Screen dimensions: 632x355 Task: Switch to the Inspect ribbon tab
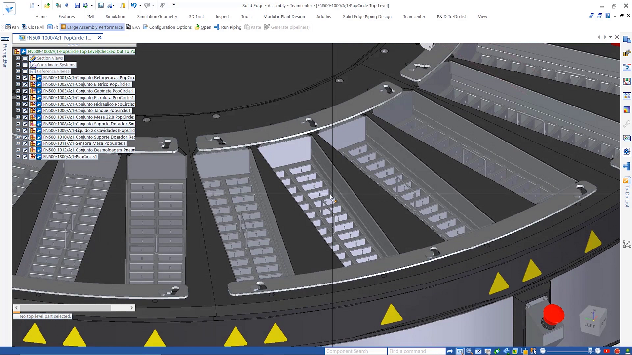(x=222, y=17)
